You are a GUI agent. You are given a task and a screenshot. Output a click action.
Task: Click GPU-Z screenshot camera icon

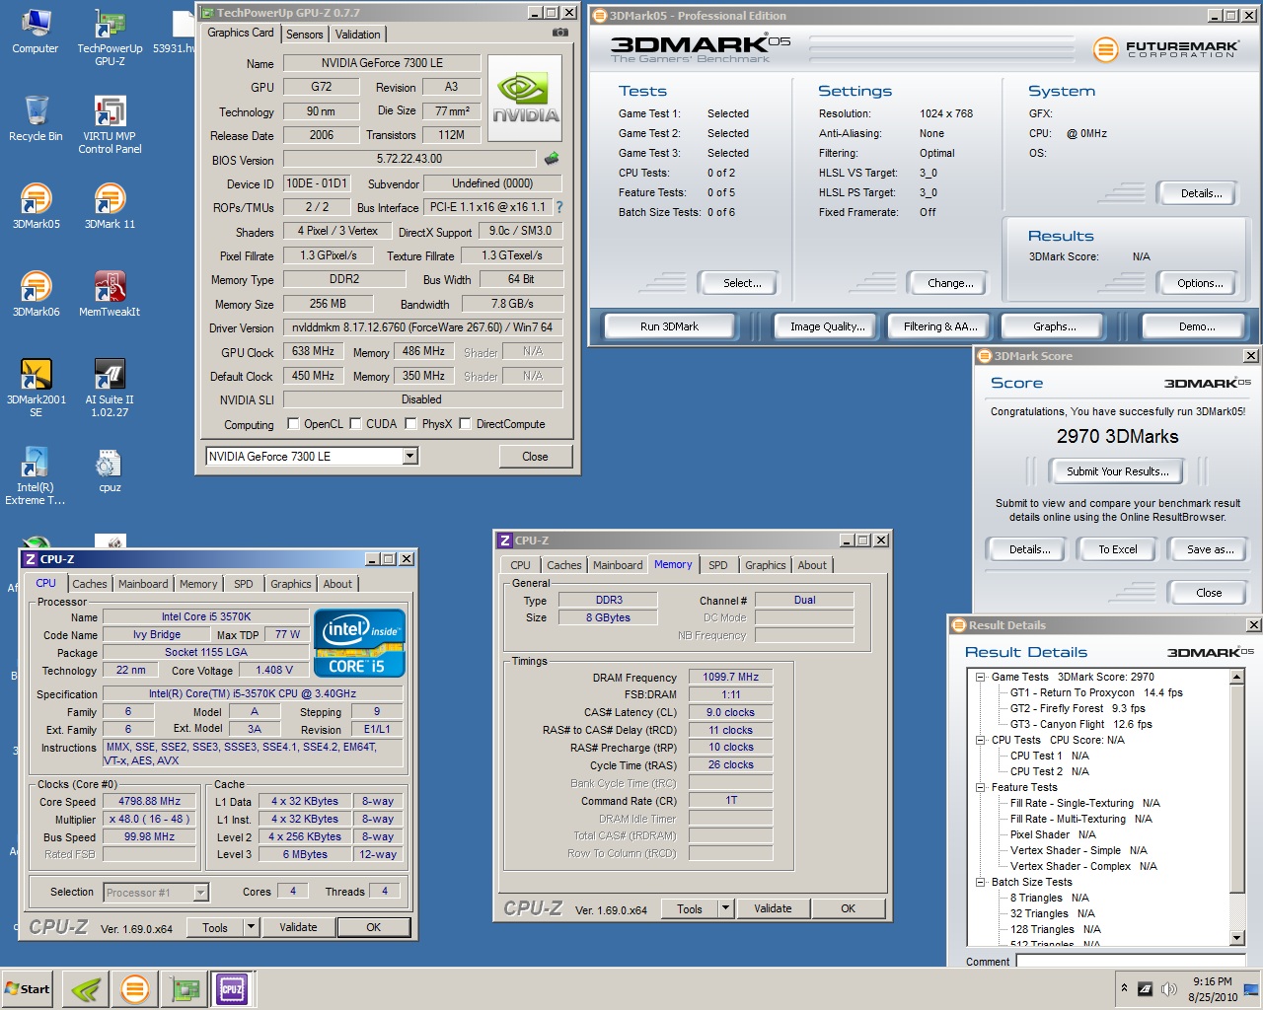[x=559, y=33]
